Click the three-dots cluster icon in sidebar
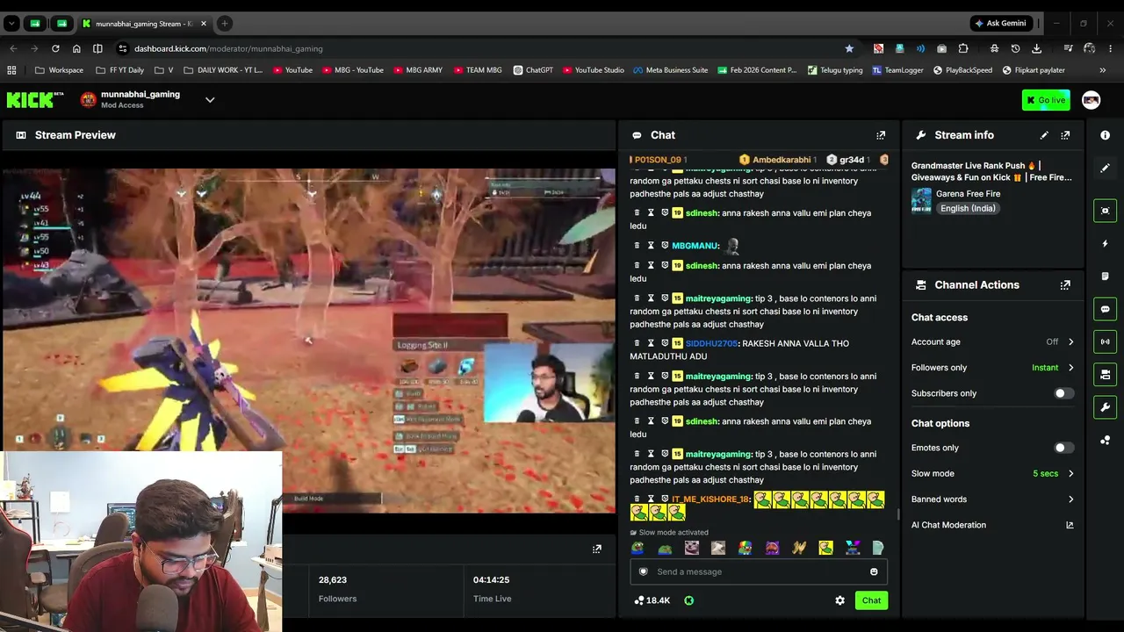This screenshot has height=632, width=1124. click(1105, 441)
